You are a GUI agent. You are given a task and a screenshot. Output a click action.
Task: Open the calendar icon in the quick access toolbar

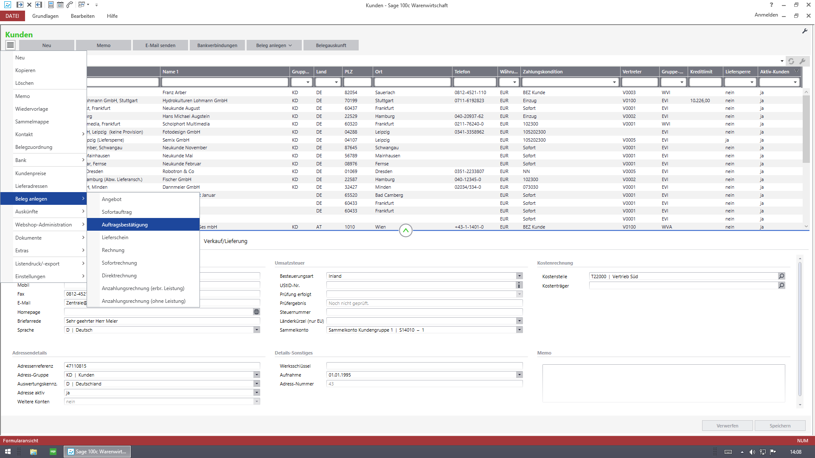(60, 5)
